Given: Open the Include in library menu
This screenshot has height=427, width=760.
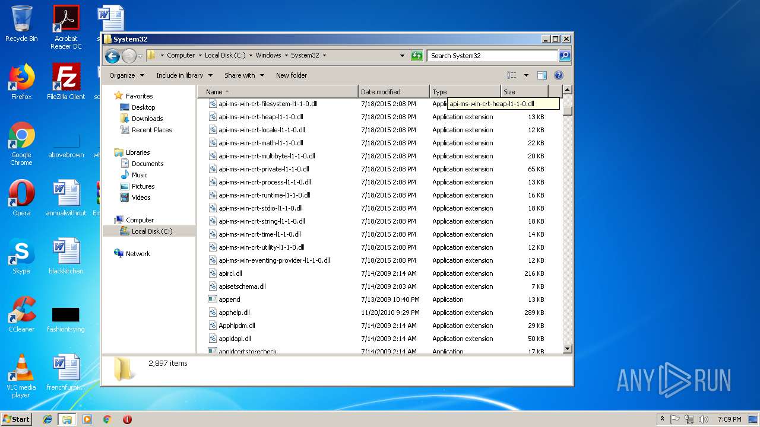Looking at the screenshot, I should [x=184, y=75].
